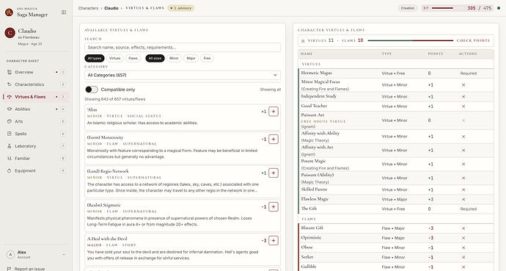Collapse the sidebar panel icon
Screen dimensions: 506x271
click(x=64, y=12)
